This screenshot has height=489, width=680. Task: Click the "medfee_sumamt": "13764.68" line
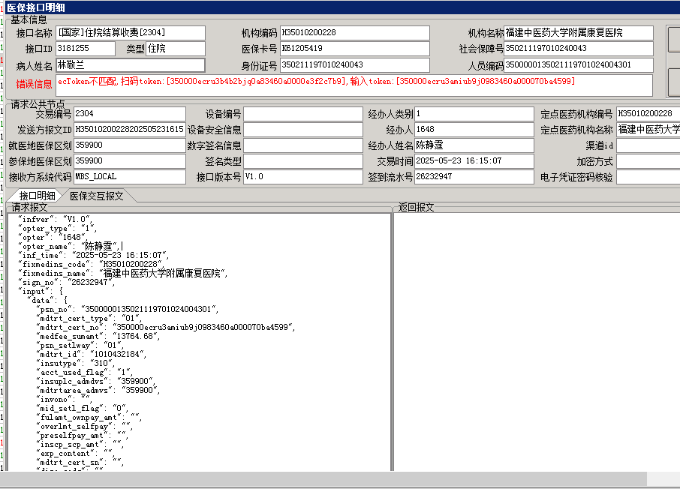point(98,337)
